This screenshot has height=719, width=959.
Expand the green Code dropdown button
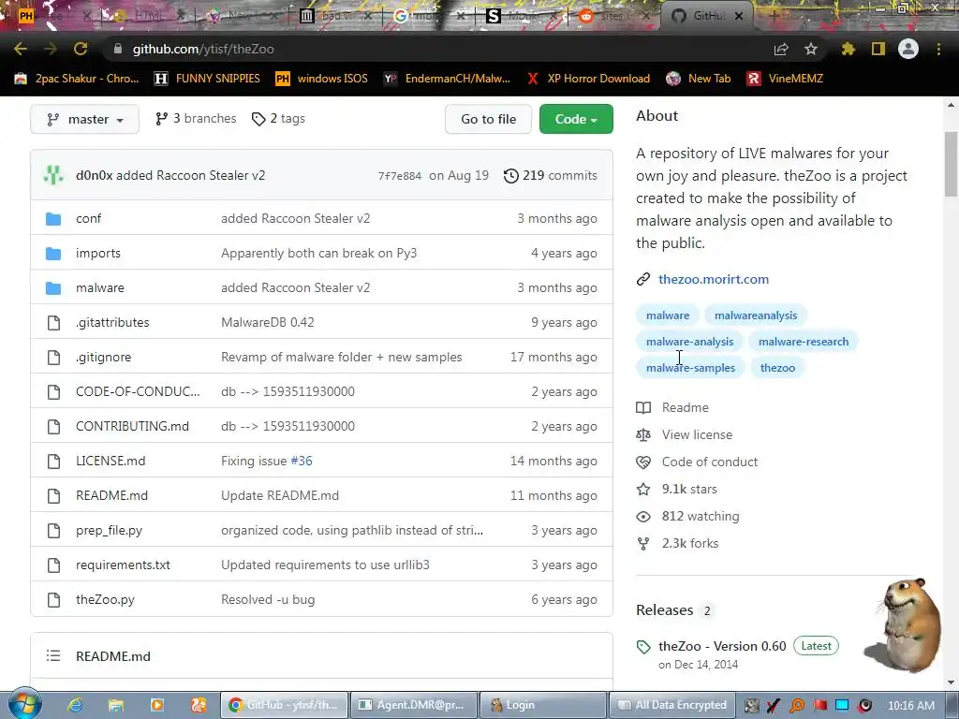[576, 119]
